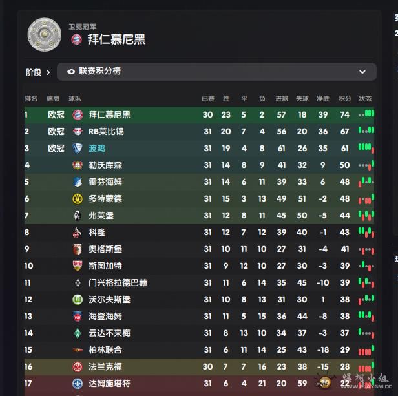
Task: Click the 科隆 club crest
Action: tap(78, 233)
